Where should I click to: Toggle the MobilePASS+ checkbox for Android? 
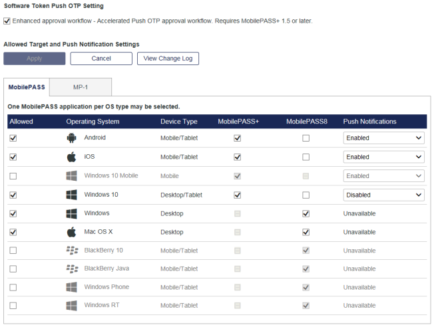[x=237, y=138]
